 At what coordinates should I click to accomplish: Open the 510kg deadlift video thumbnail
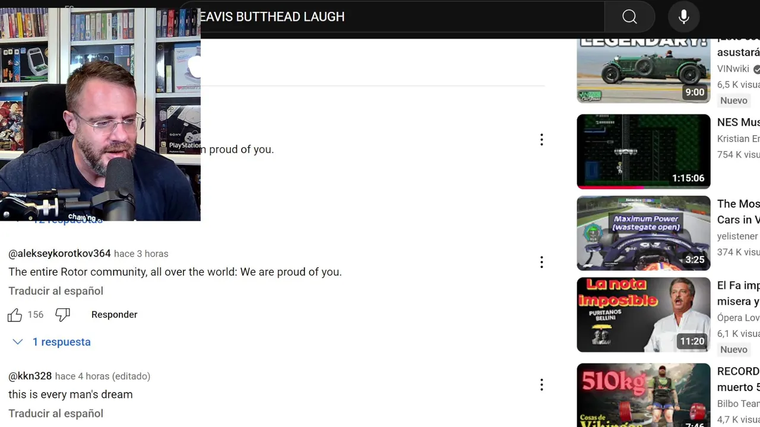tap(644, 395)
